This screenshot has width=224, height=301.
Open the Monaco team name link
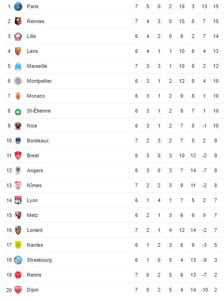[x=36, y=96]
